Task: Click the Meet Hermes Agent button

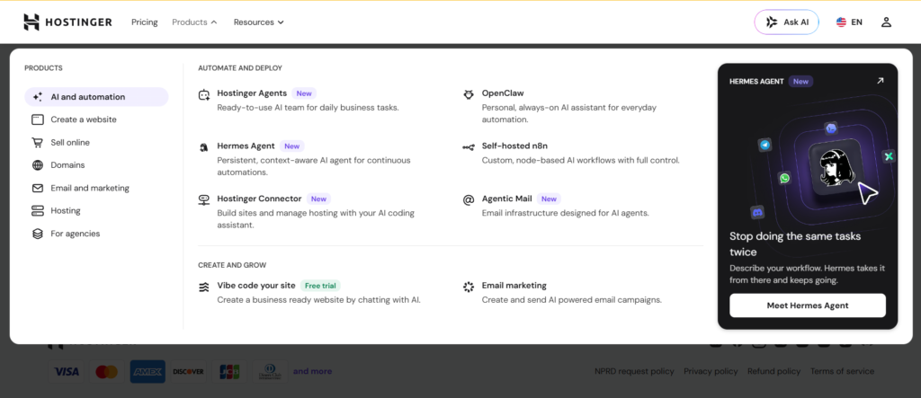Action: coord(807,305)
